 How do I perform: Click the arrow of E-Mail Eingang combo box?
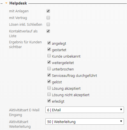(121, 110)
